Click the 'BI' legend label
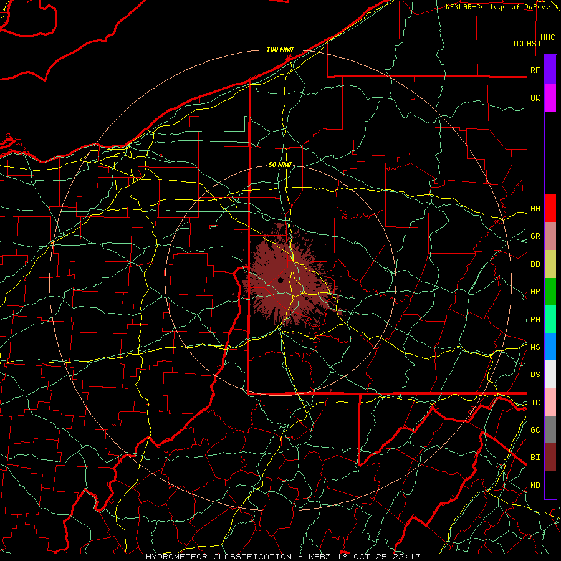The width and height of the screenshot is (561, 561). (x=535, y=458)
